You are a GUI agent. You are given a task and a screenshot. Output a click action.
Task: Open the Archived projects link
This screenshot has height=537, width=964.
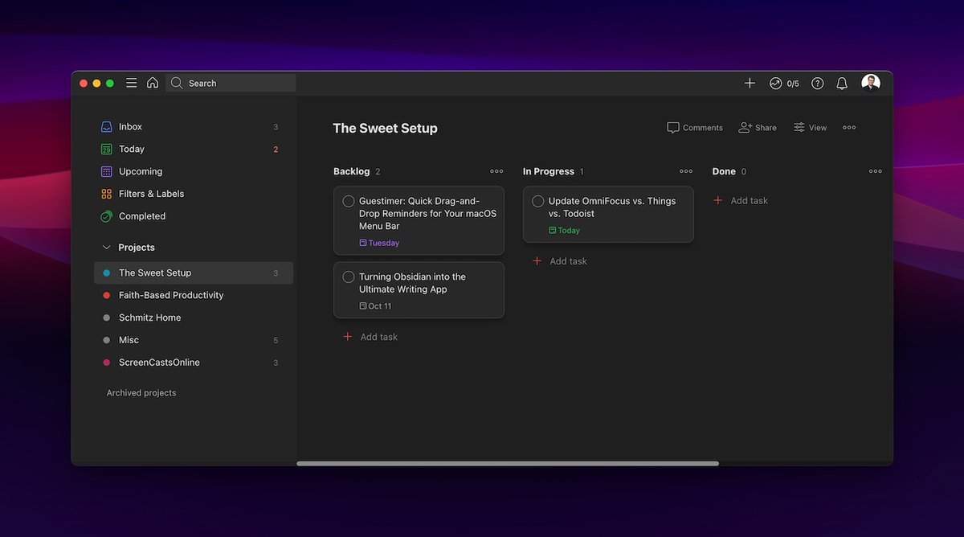[x=141, y=393]
